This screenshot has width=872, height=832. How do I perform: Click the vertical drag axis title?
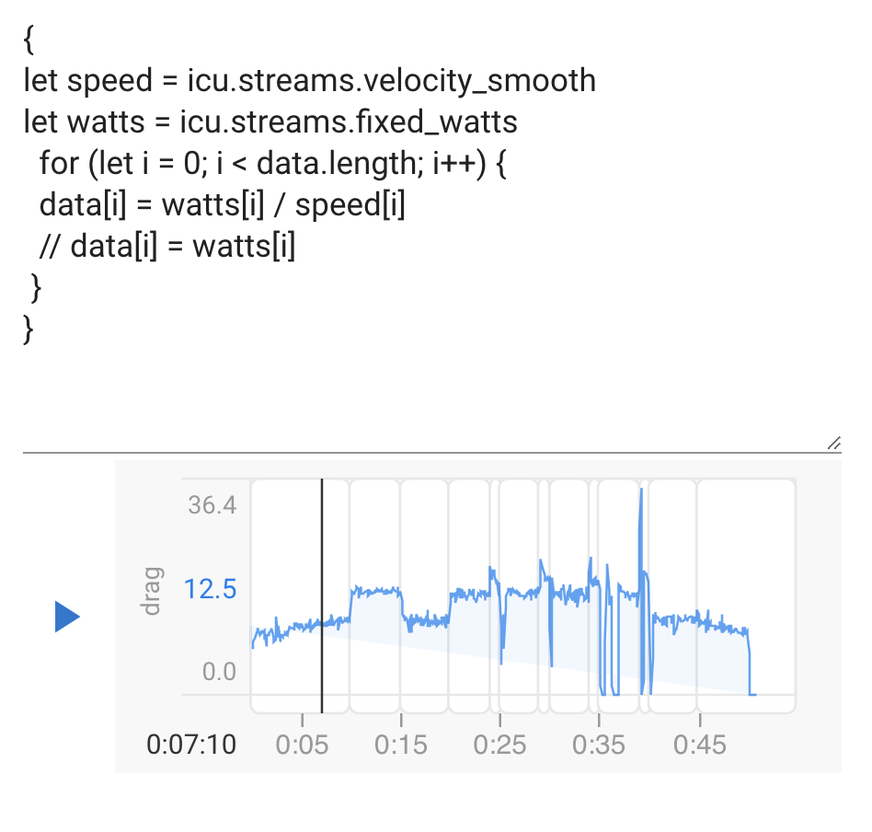click(151, 591)
